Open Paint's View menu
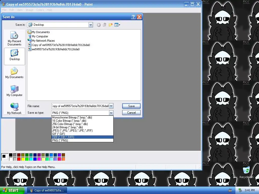Image resolution: width=259 pixels, height=194 pixels. click(x=20, y=10)
